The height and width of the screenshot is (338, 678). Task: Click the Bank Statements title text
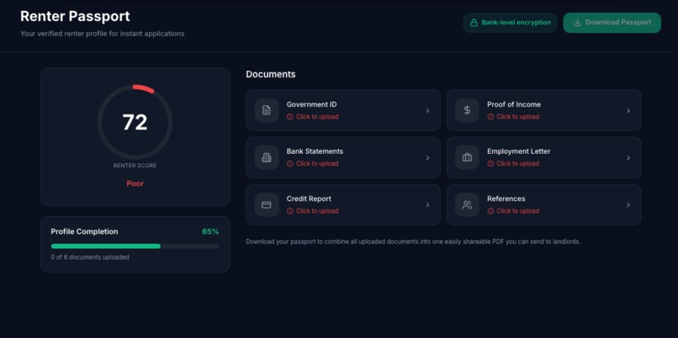coord(315,151)
